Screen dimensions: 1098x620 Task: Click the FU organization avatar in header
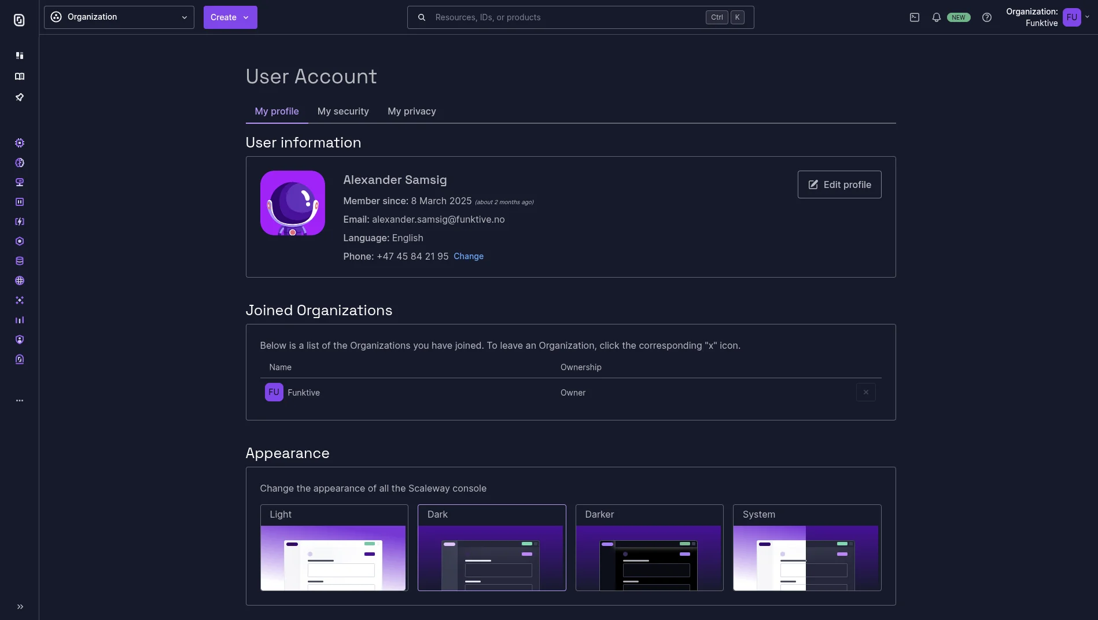pos(1072,17)
